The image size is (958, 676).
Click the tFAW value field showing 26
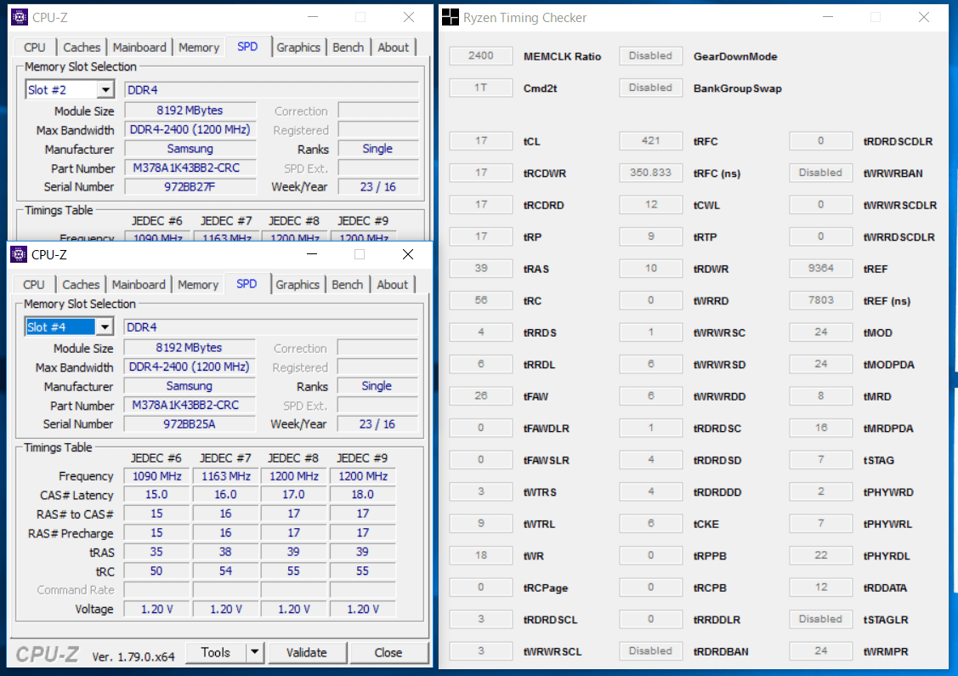pos(481,396)
